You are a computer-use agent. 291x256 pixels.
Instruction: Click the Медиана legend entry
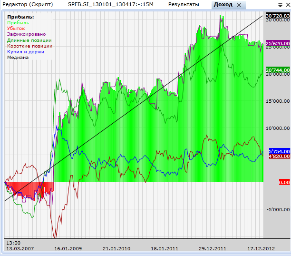coord(18,58)
